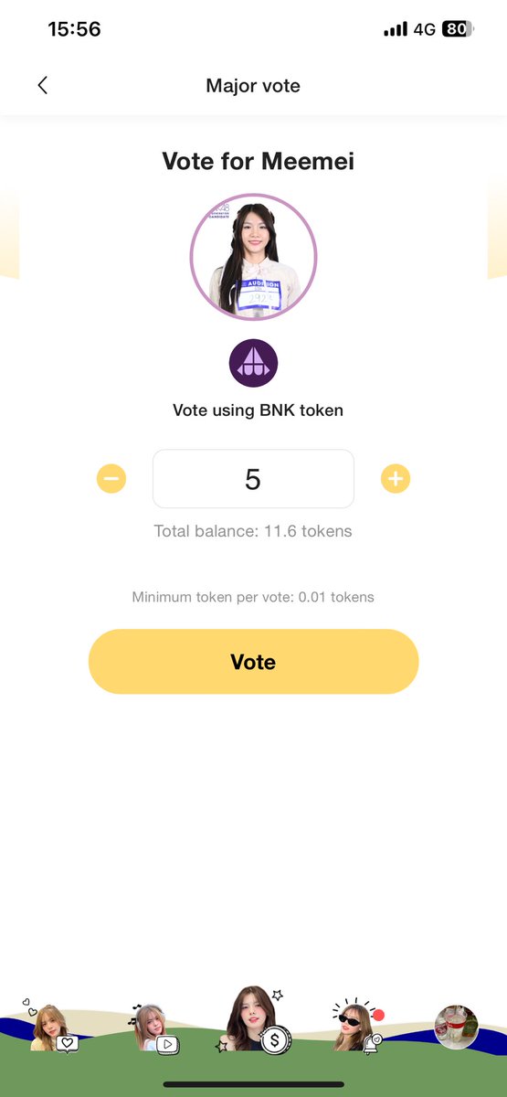
Task: Open Meemei's circular profile photo
Action: 253,258
